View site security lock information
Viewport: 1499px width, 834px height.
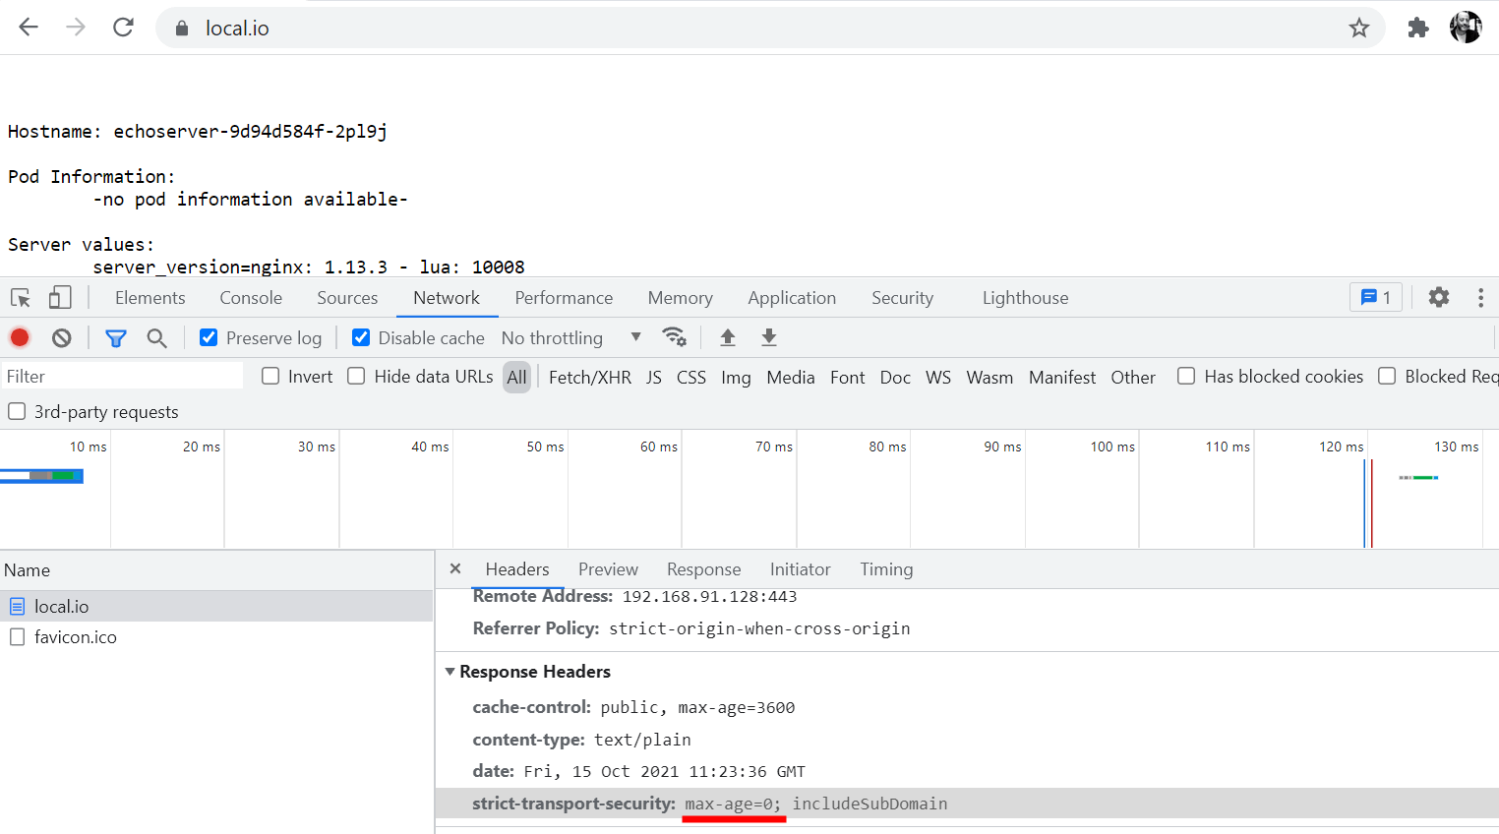[x=181, y=29]
